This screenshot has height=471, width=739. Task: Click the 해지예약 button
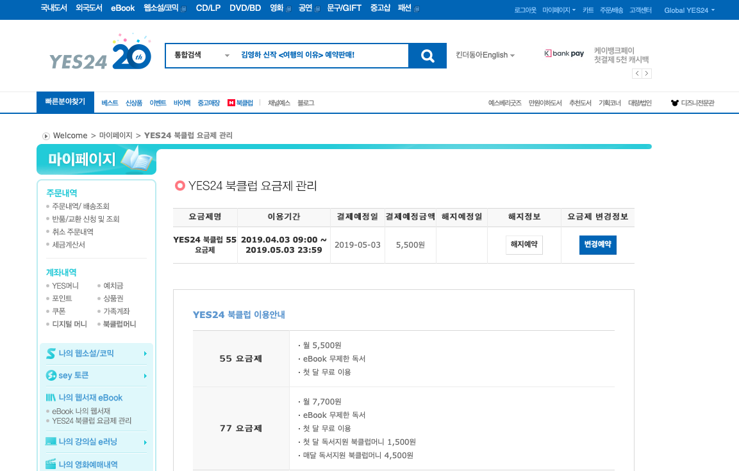point(524,244)
